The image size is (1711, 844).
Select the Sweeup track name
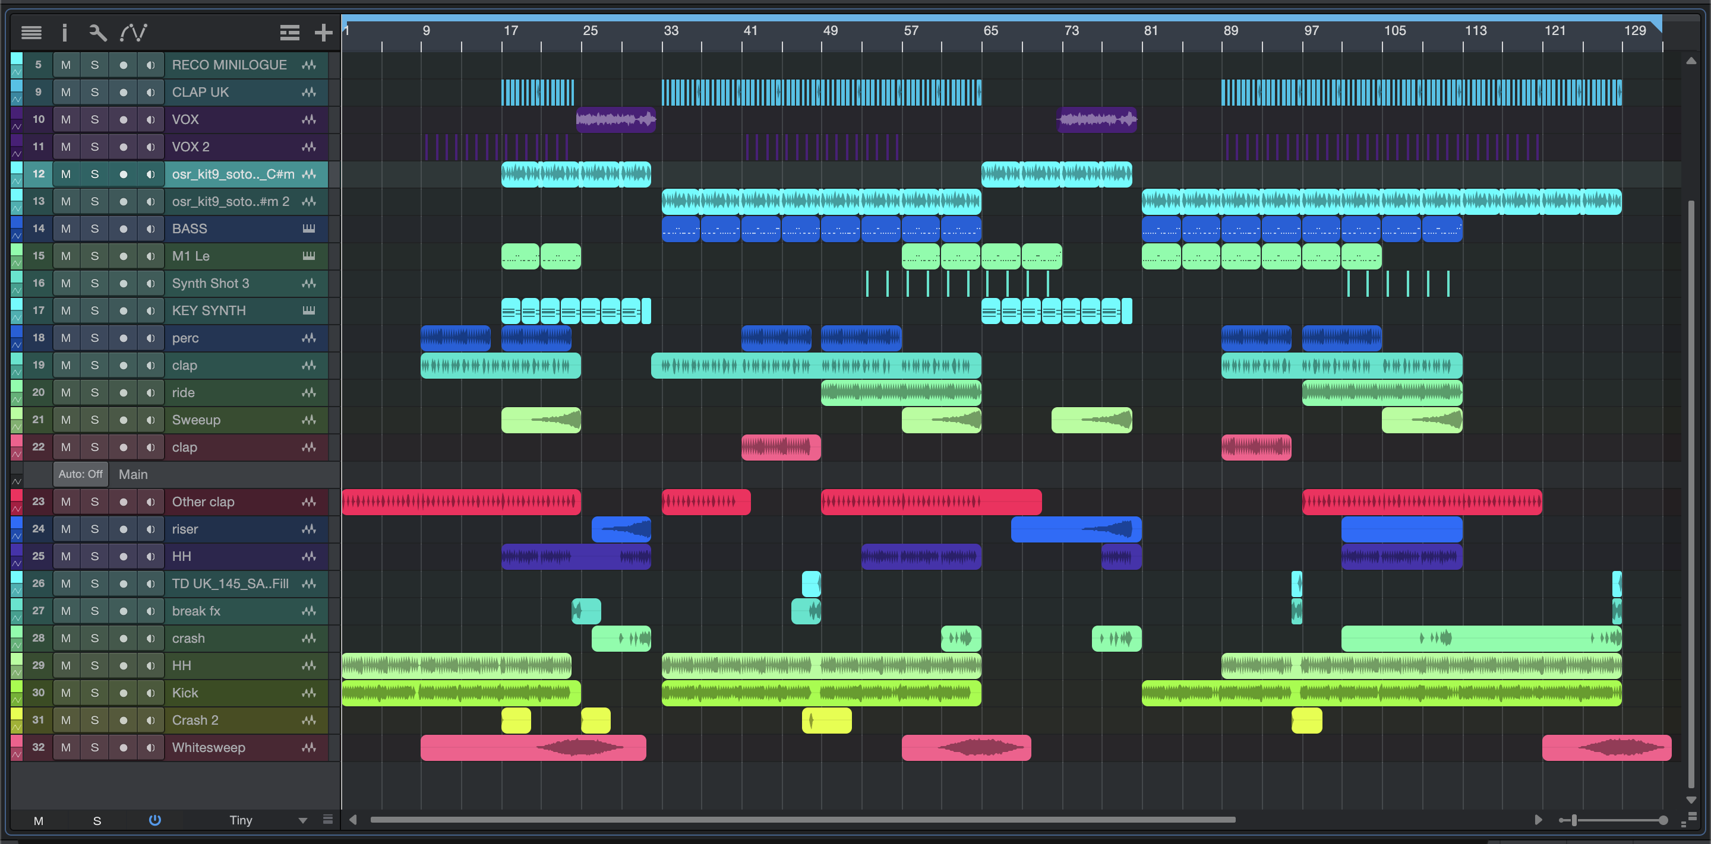[x=196, y=420]
